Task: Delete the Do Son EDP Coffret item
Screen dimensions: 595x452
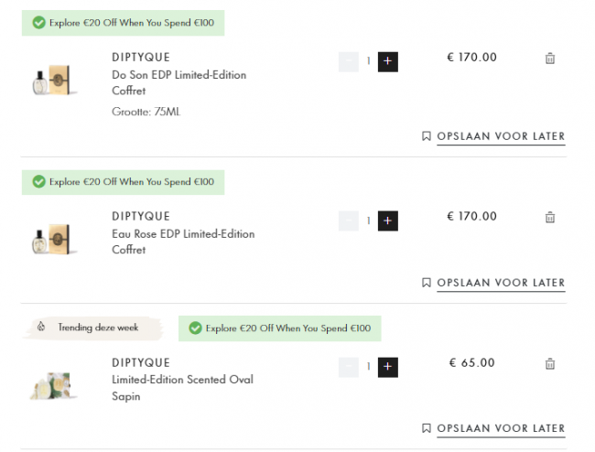Action: [x=550, y=59]
